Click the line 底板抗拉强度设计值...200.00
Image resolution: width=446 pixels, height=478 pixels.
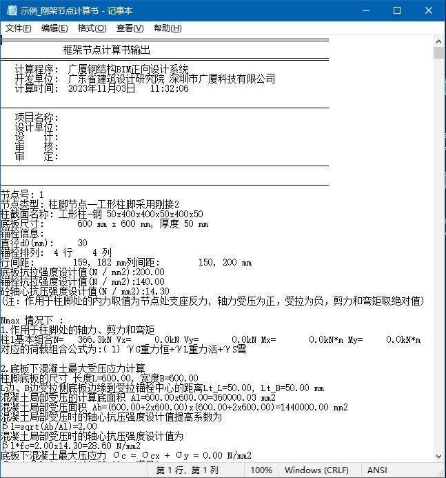[x=83, y=272]
